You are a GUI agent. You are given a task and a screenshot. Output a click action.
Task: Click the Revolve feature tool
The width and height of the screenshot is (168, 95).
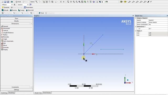[13, 10]
